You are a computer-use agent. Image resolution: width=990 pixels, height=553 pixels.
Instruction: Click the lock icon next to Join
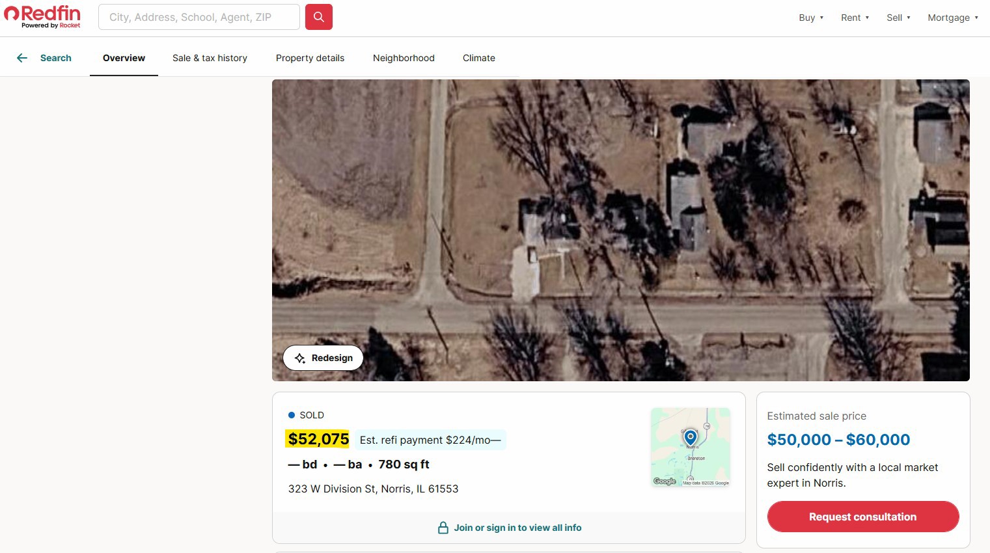[443, 528]
